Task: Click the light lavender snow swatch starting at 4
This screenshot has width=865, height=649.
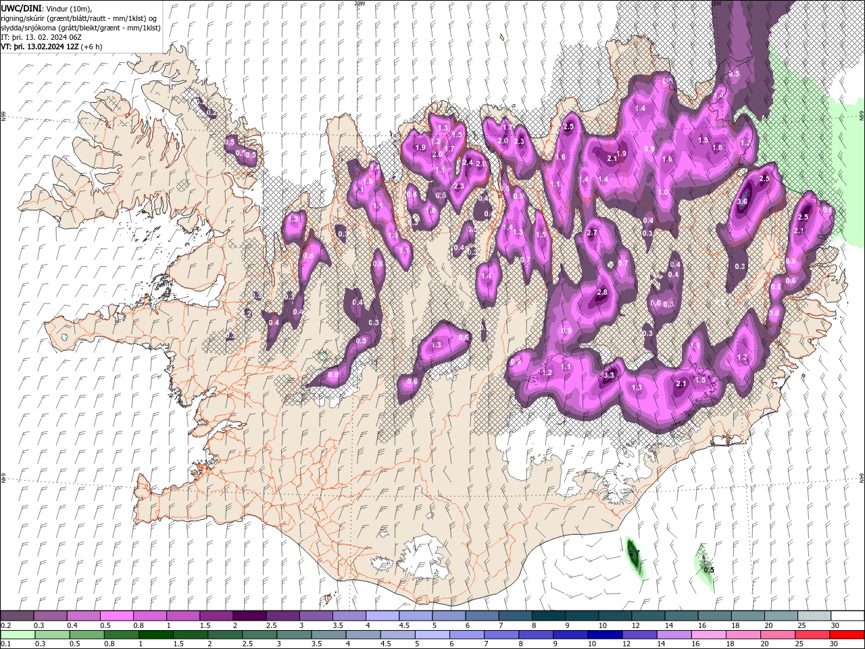Action: 382,616
